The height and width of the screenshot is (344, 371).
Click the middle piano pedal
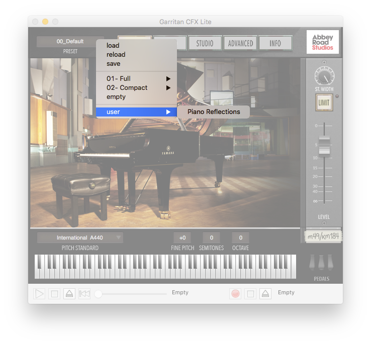[x=321, y=262]
